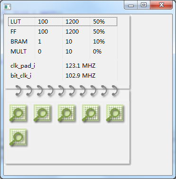Viewport: 176px width, 179px height.
Task: Click the 100 value in the LUT row
Action: tap(43, 22)
